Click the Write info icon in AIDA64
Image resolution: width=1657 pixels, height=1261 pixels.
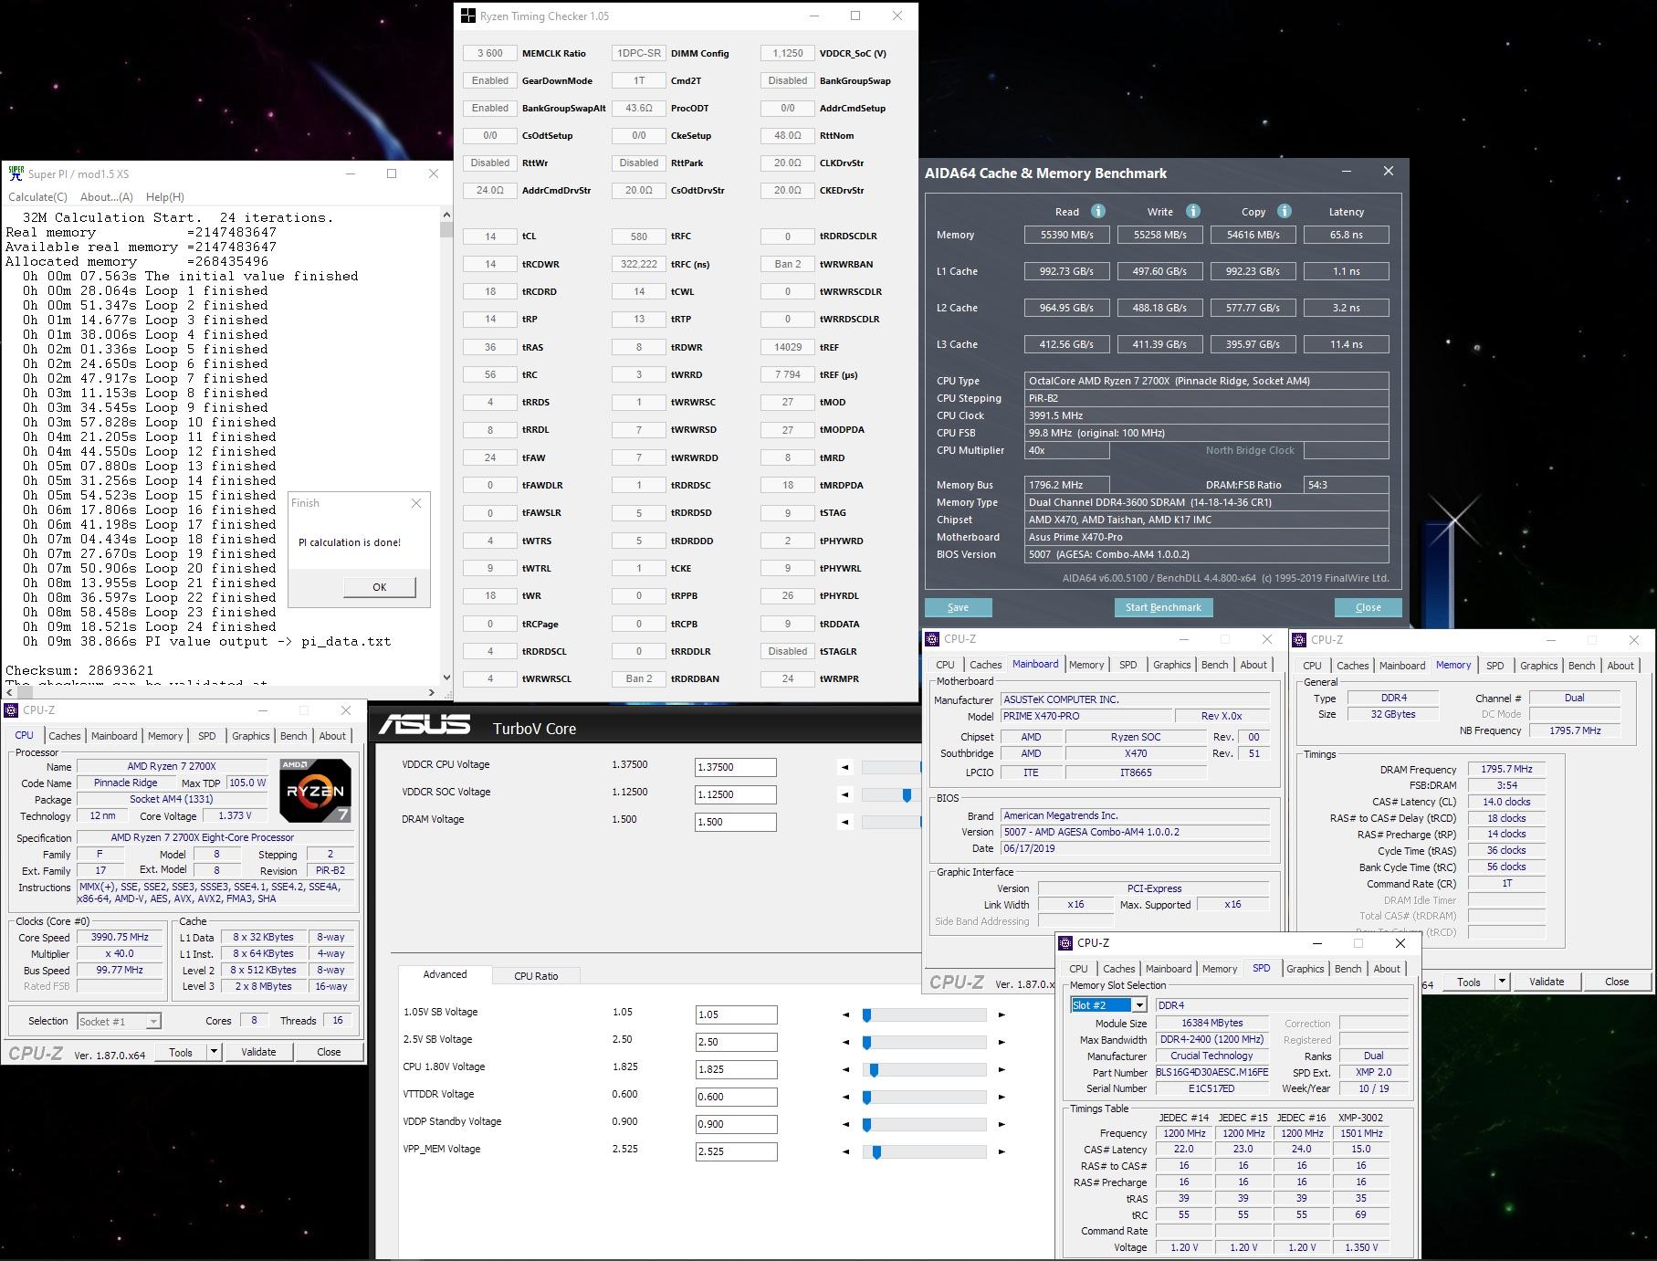coord(1192,211)
